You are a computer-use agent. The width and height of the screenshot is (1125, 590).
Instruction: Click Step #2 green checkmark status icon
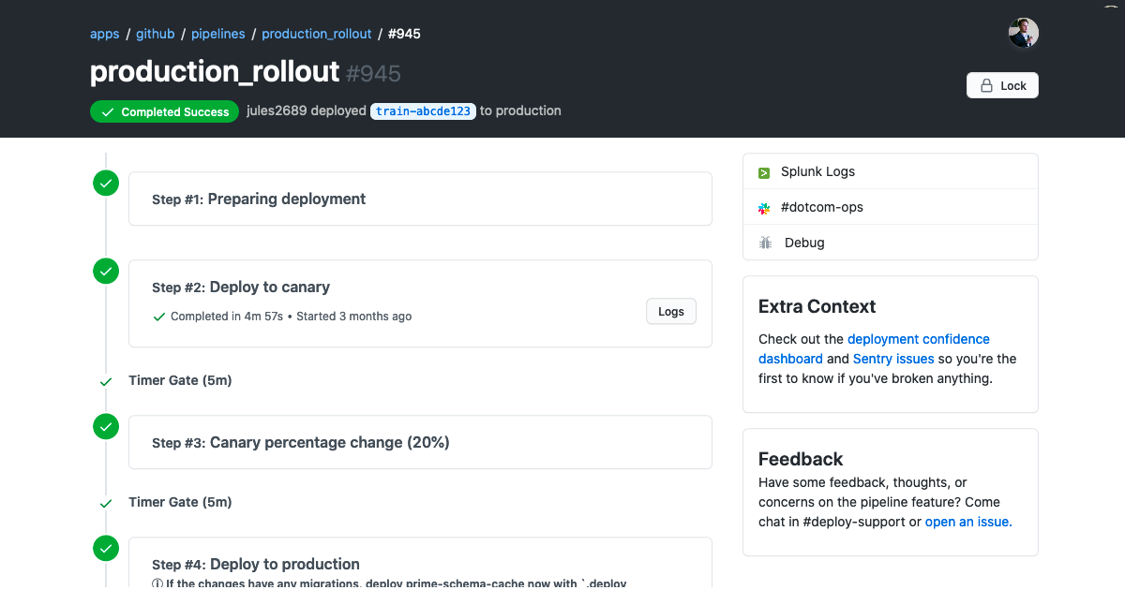(x=106, y=272)
